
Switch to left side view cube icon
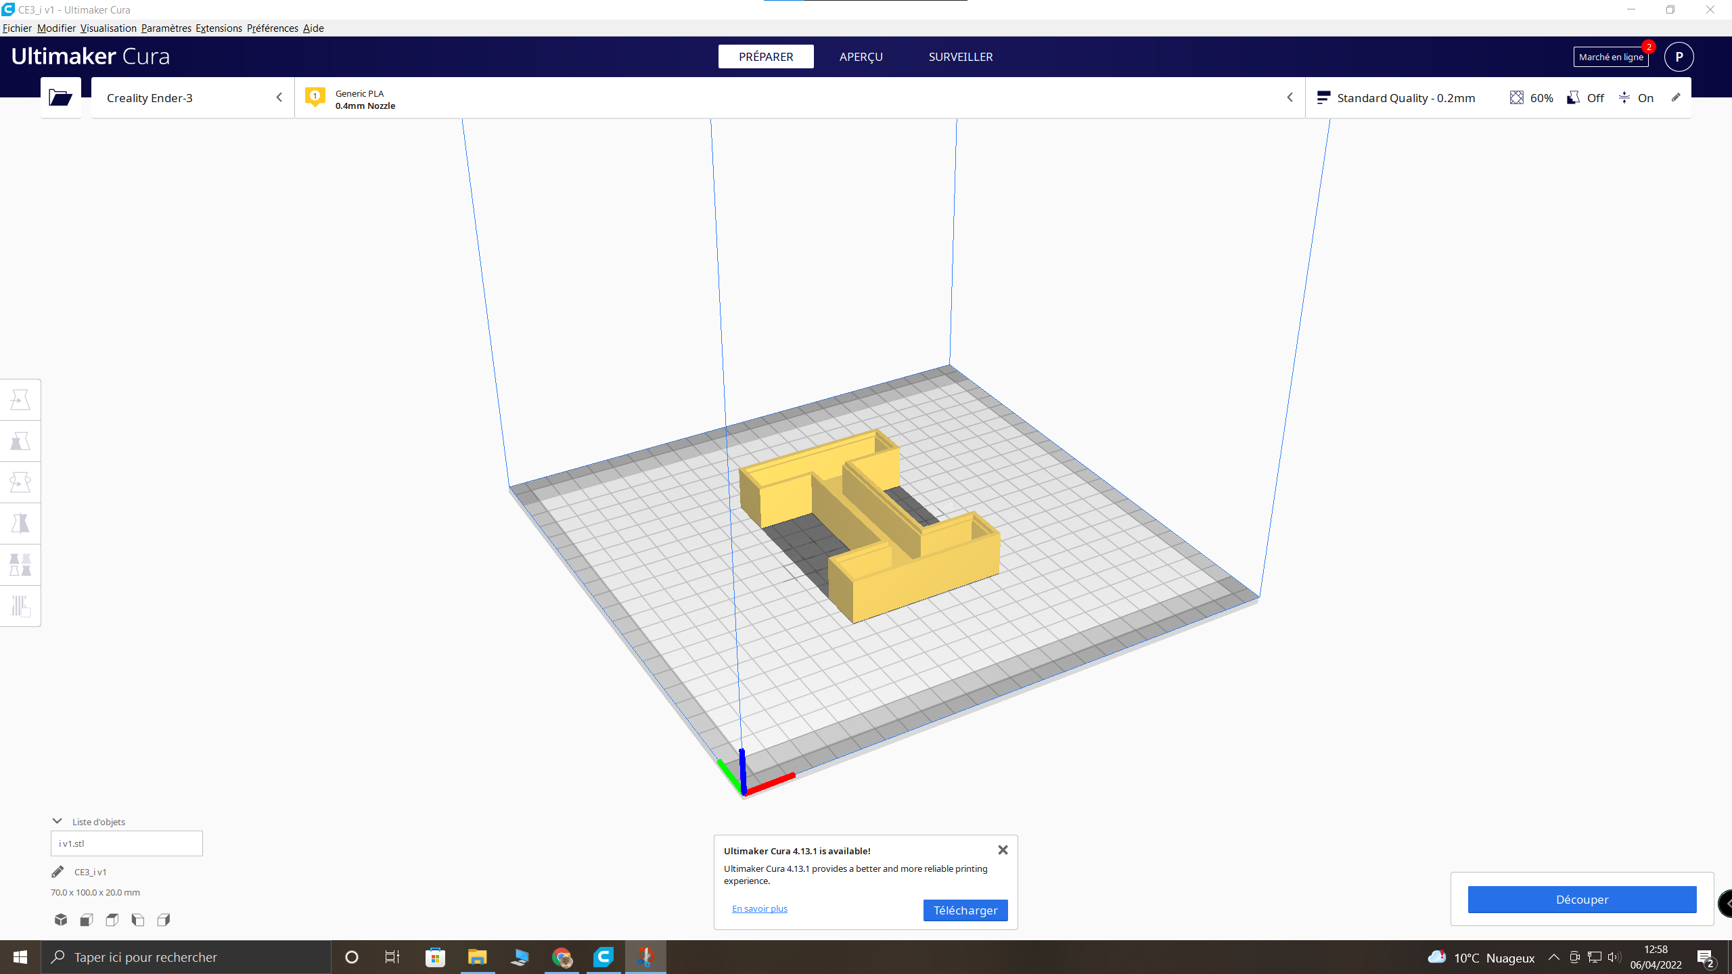pos(138,919)
